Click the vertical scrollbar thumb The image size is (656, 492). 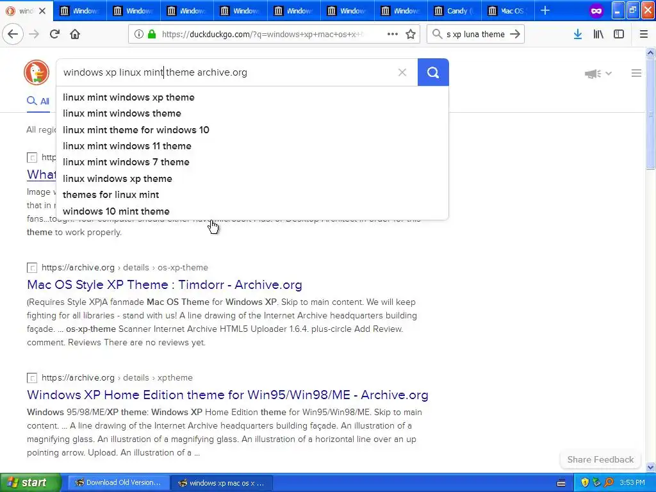(x=650, y=113)
